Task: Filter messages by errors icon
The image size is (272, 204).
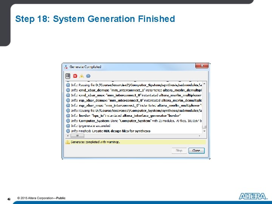Action: click(x=75, y=76)
